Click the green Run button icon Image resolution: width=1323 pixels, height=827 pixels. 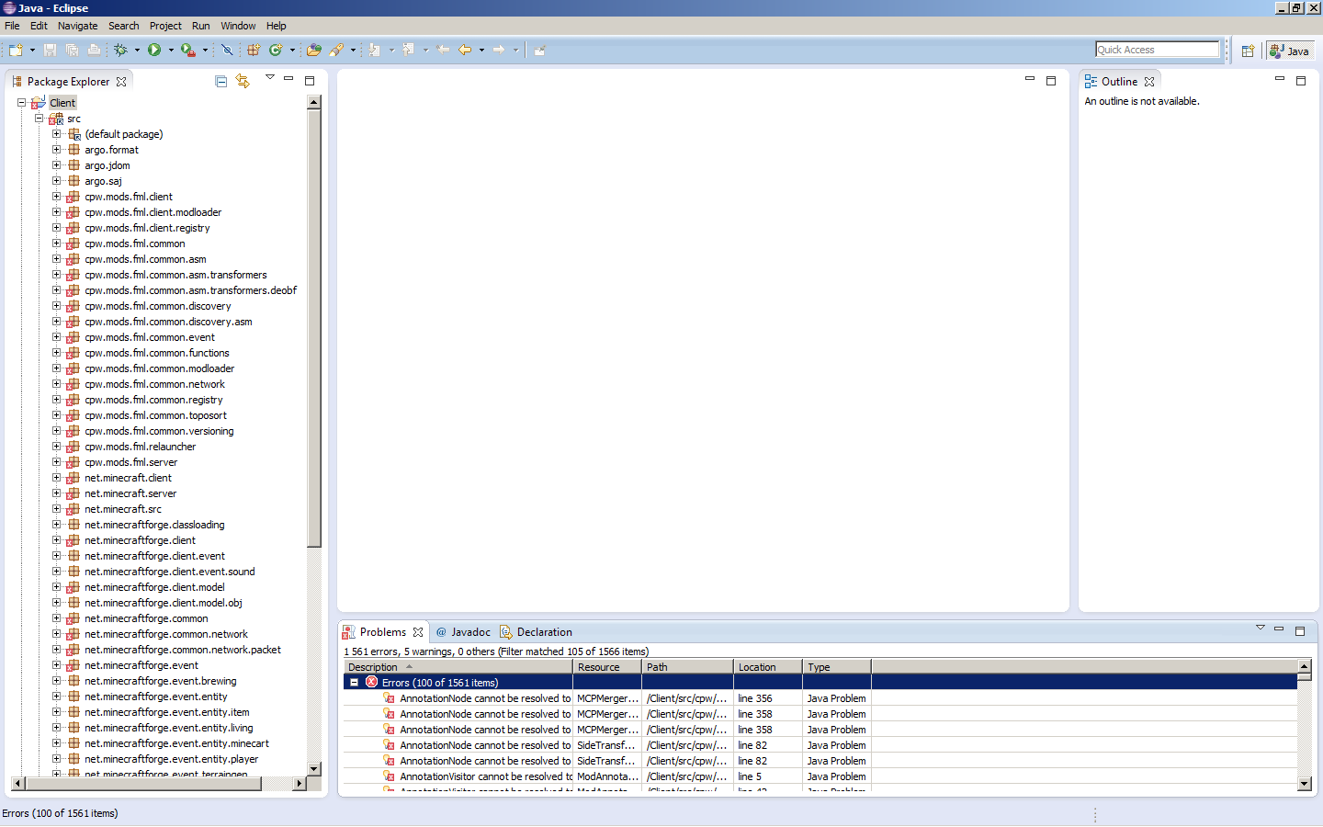click(x=154, y=51)
